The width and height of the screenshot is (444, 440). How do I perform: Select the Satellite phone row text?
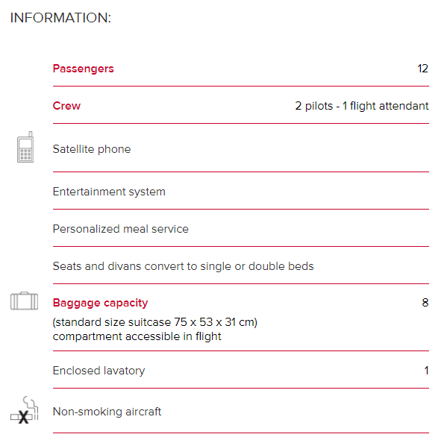coord(92,149)
